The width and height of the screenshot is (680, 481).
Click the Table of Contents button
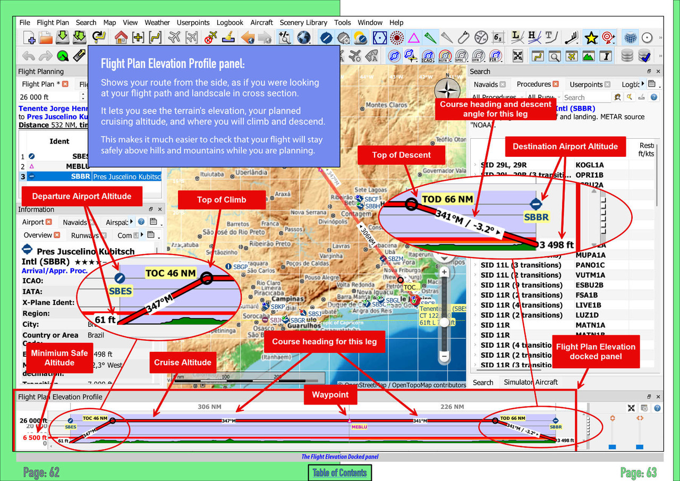[x=340, y=472]
